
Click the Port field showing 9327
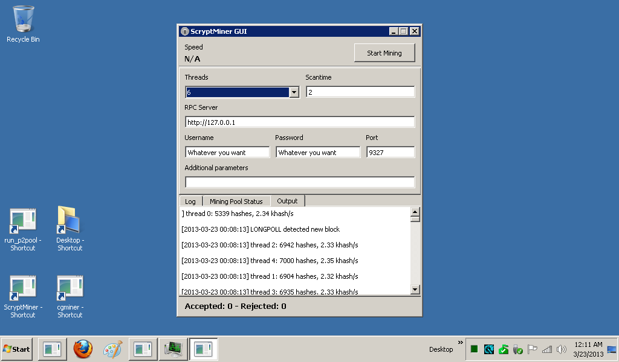click(x=391, y=152)
